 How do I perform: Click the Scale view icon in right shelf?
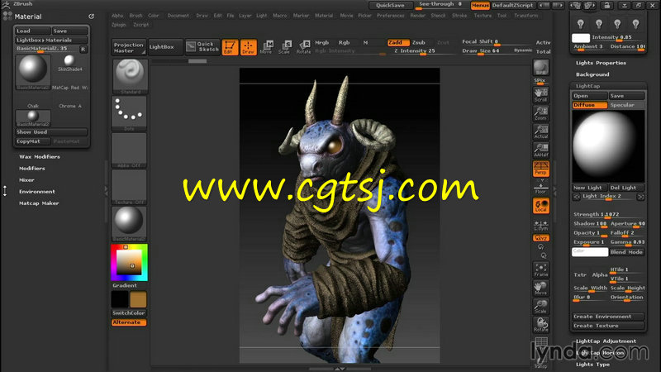pyautogui.click(x=541, y=307)
